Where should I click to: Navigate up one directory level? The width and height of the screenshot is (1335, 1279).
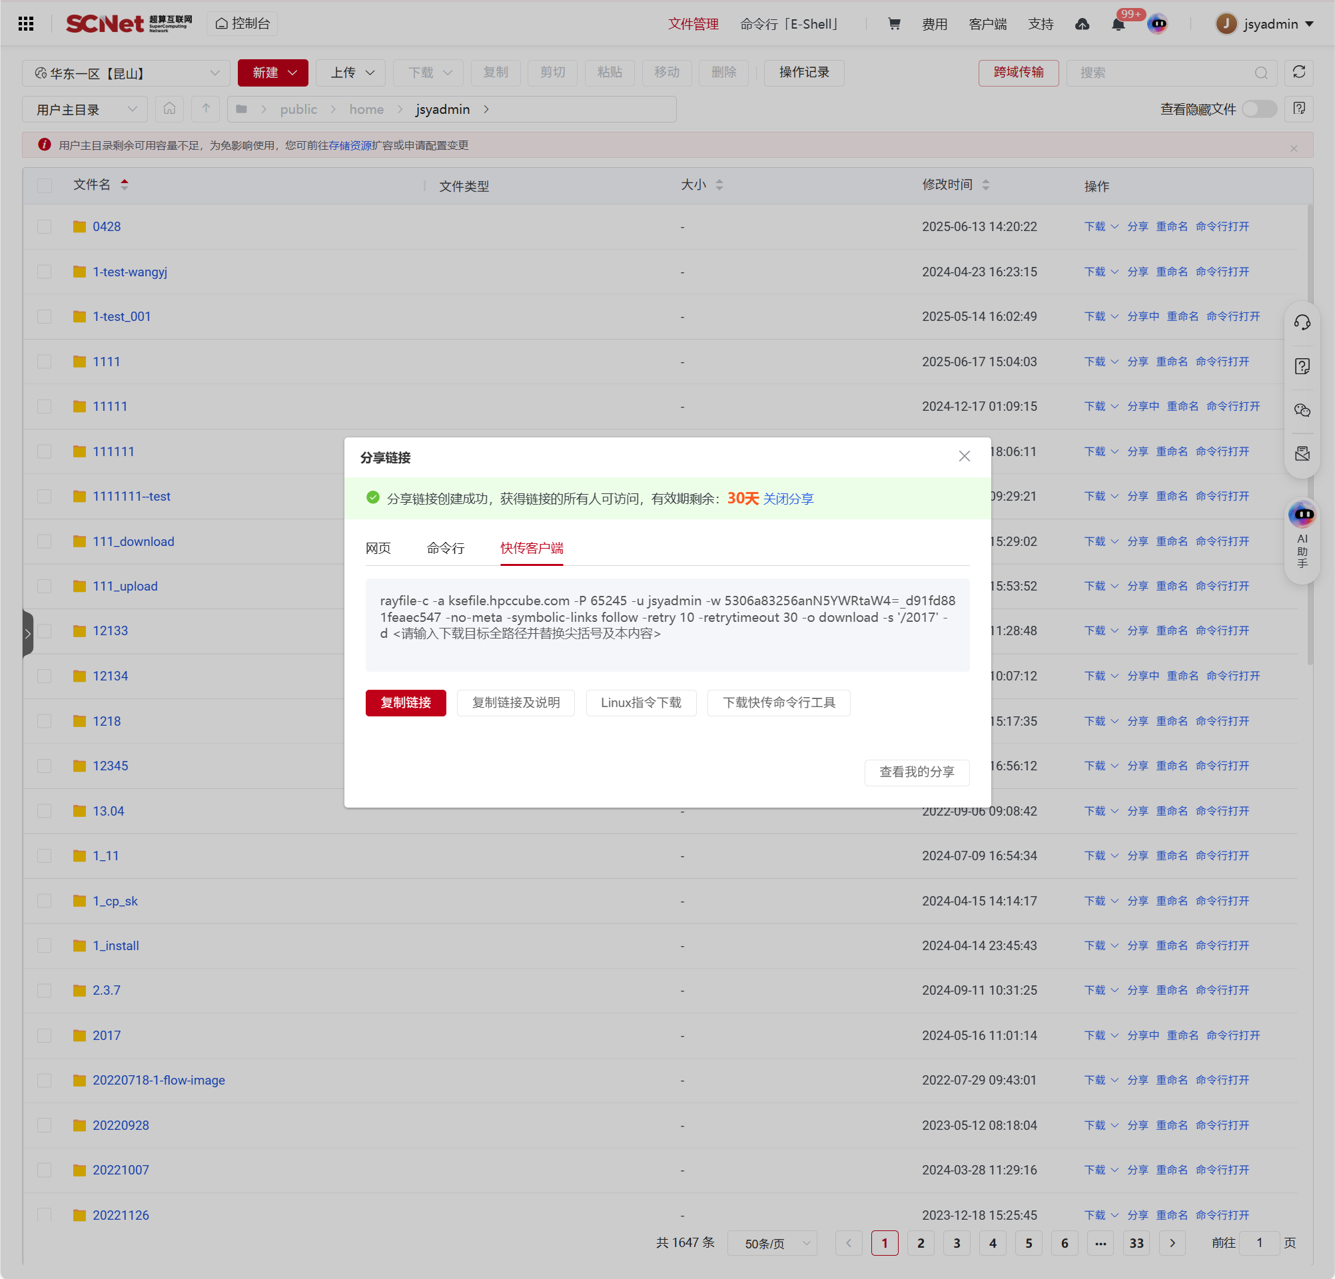(206, 109)
